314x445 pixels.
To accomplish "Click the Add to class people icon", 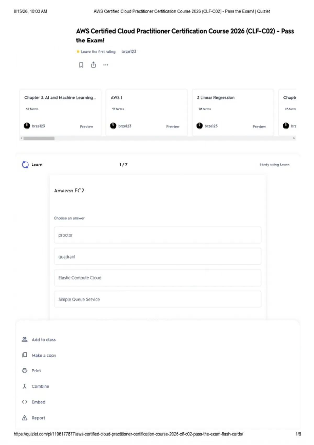I will 25,340.
